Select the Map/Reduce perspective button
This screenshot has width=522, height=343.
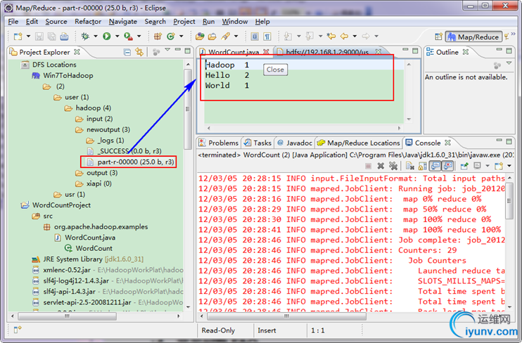[x=473, y=37]
